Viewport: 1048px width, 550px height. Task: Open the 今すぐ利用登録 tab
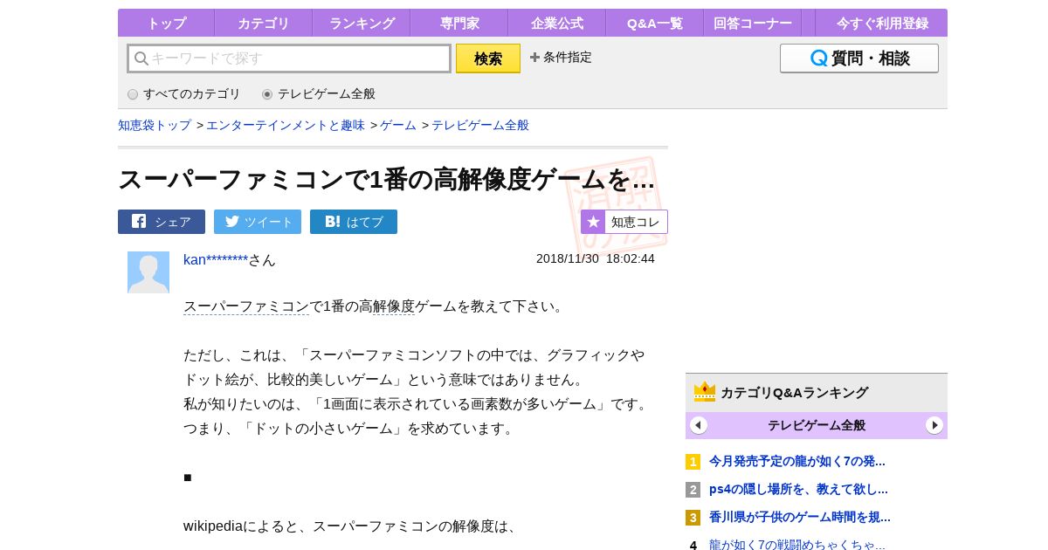[x=882, y=23]
